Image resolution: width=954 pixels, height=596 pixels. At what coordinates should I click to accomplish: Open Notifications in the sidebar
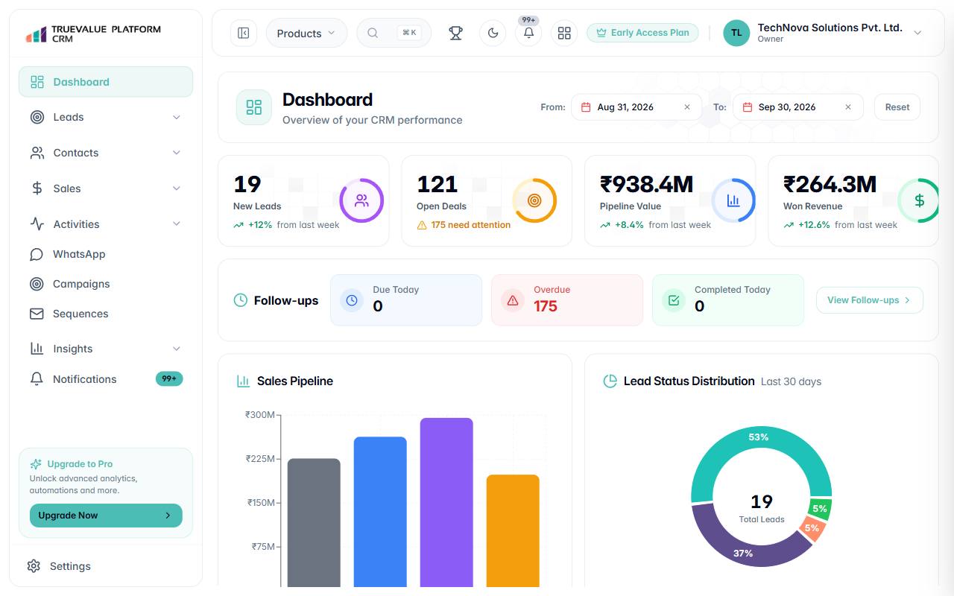pyautogui.click(x=106, y=379)
